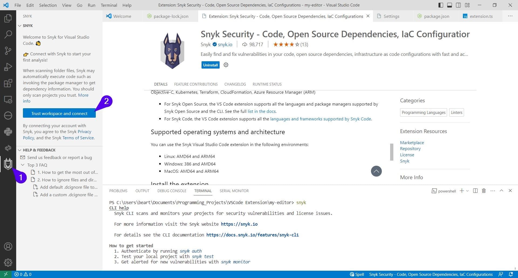Screen dimensions: 518x278
Task: Open the RUNTIME STATUS tab
Action: point(267,84)
